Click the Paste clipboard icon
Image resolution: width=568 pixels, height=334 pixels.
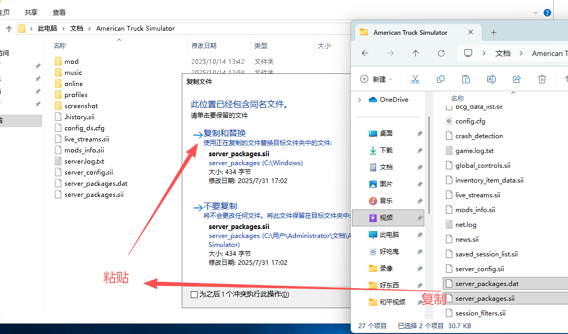465,79
